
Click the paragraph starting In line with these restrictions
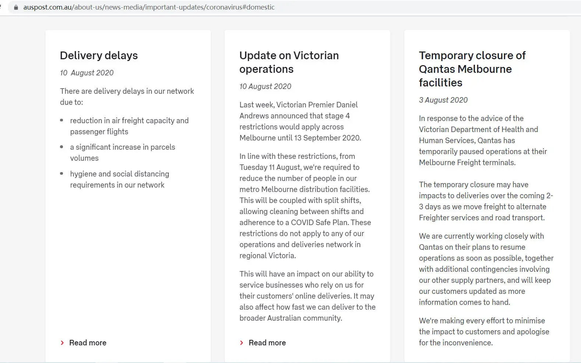[x=305, y=206]
